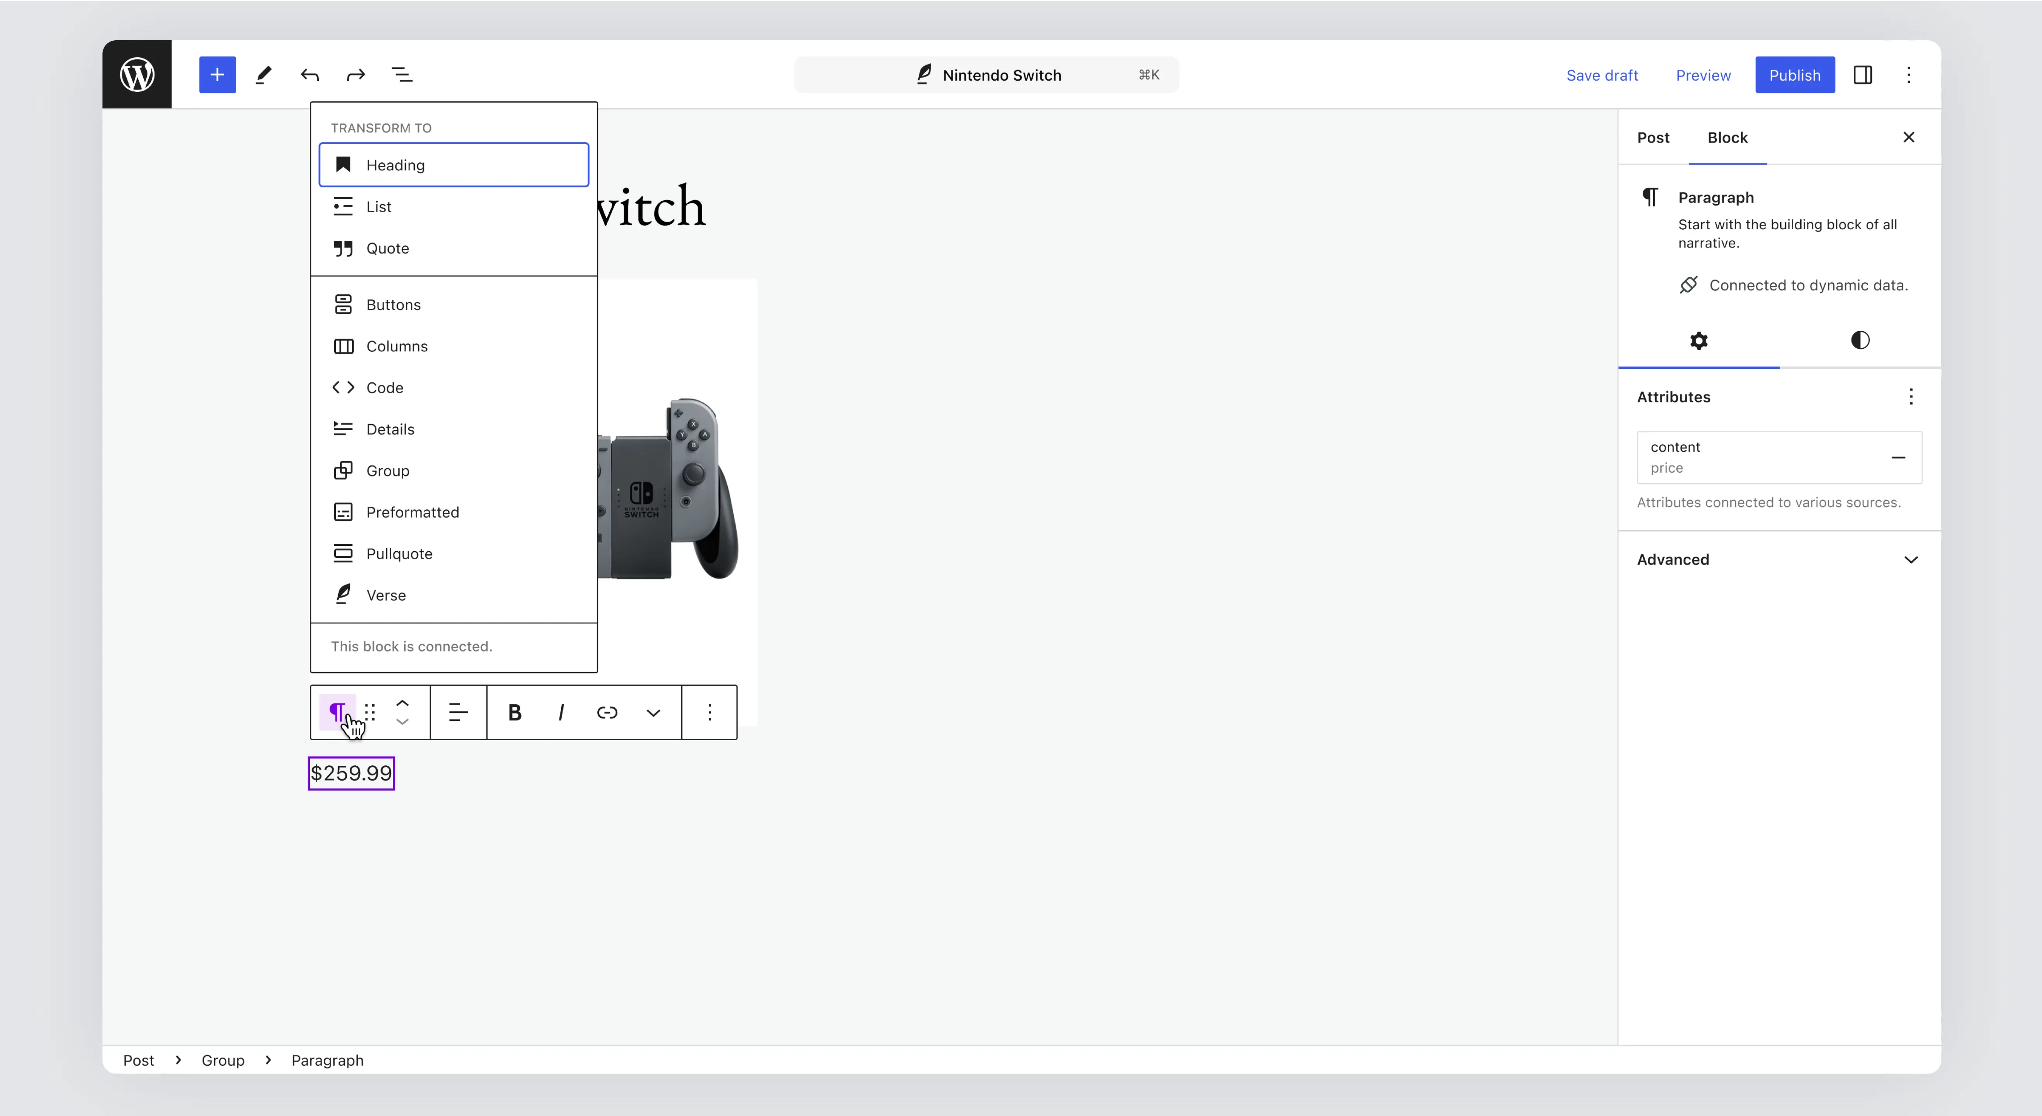Insert a link with the link icon
This screenshot has width=2042, height=1116.
[607, 712]
